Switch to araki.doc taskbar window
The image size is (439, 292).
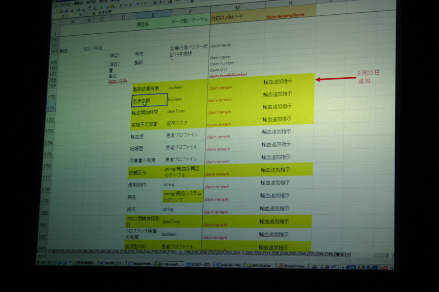pos(229,265)
